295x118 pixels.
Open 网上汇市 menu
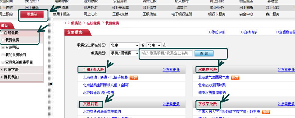point(91,14)
